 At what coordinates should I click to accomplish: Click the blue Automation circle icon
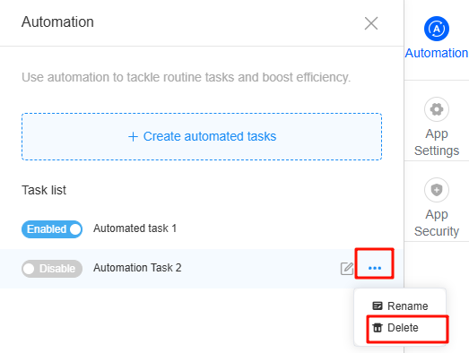point(437,29)
